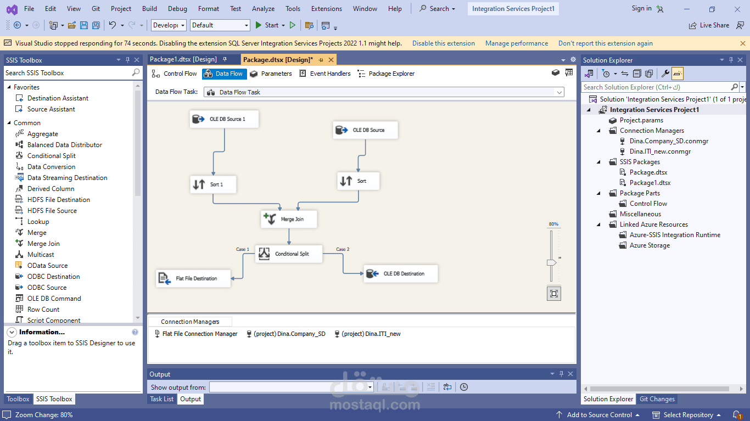The image size is (750, 421).
Task: Open the Debug menu
Action: pos(177,9)
